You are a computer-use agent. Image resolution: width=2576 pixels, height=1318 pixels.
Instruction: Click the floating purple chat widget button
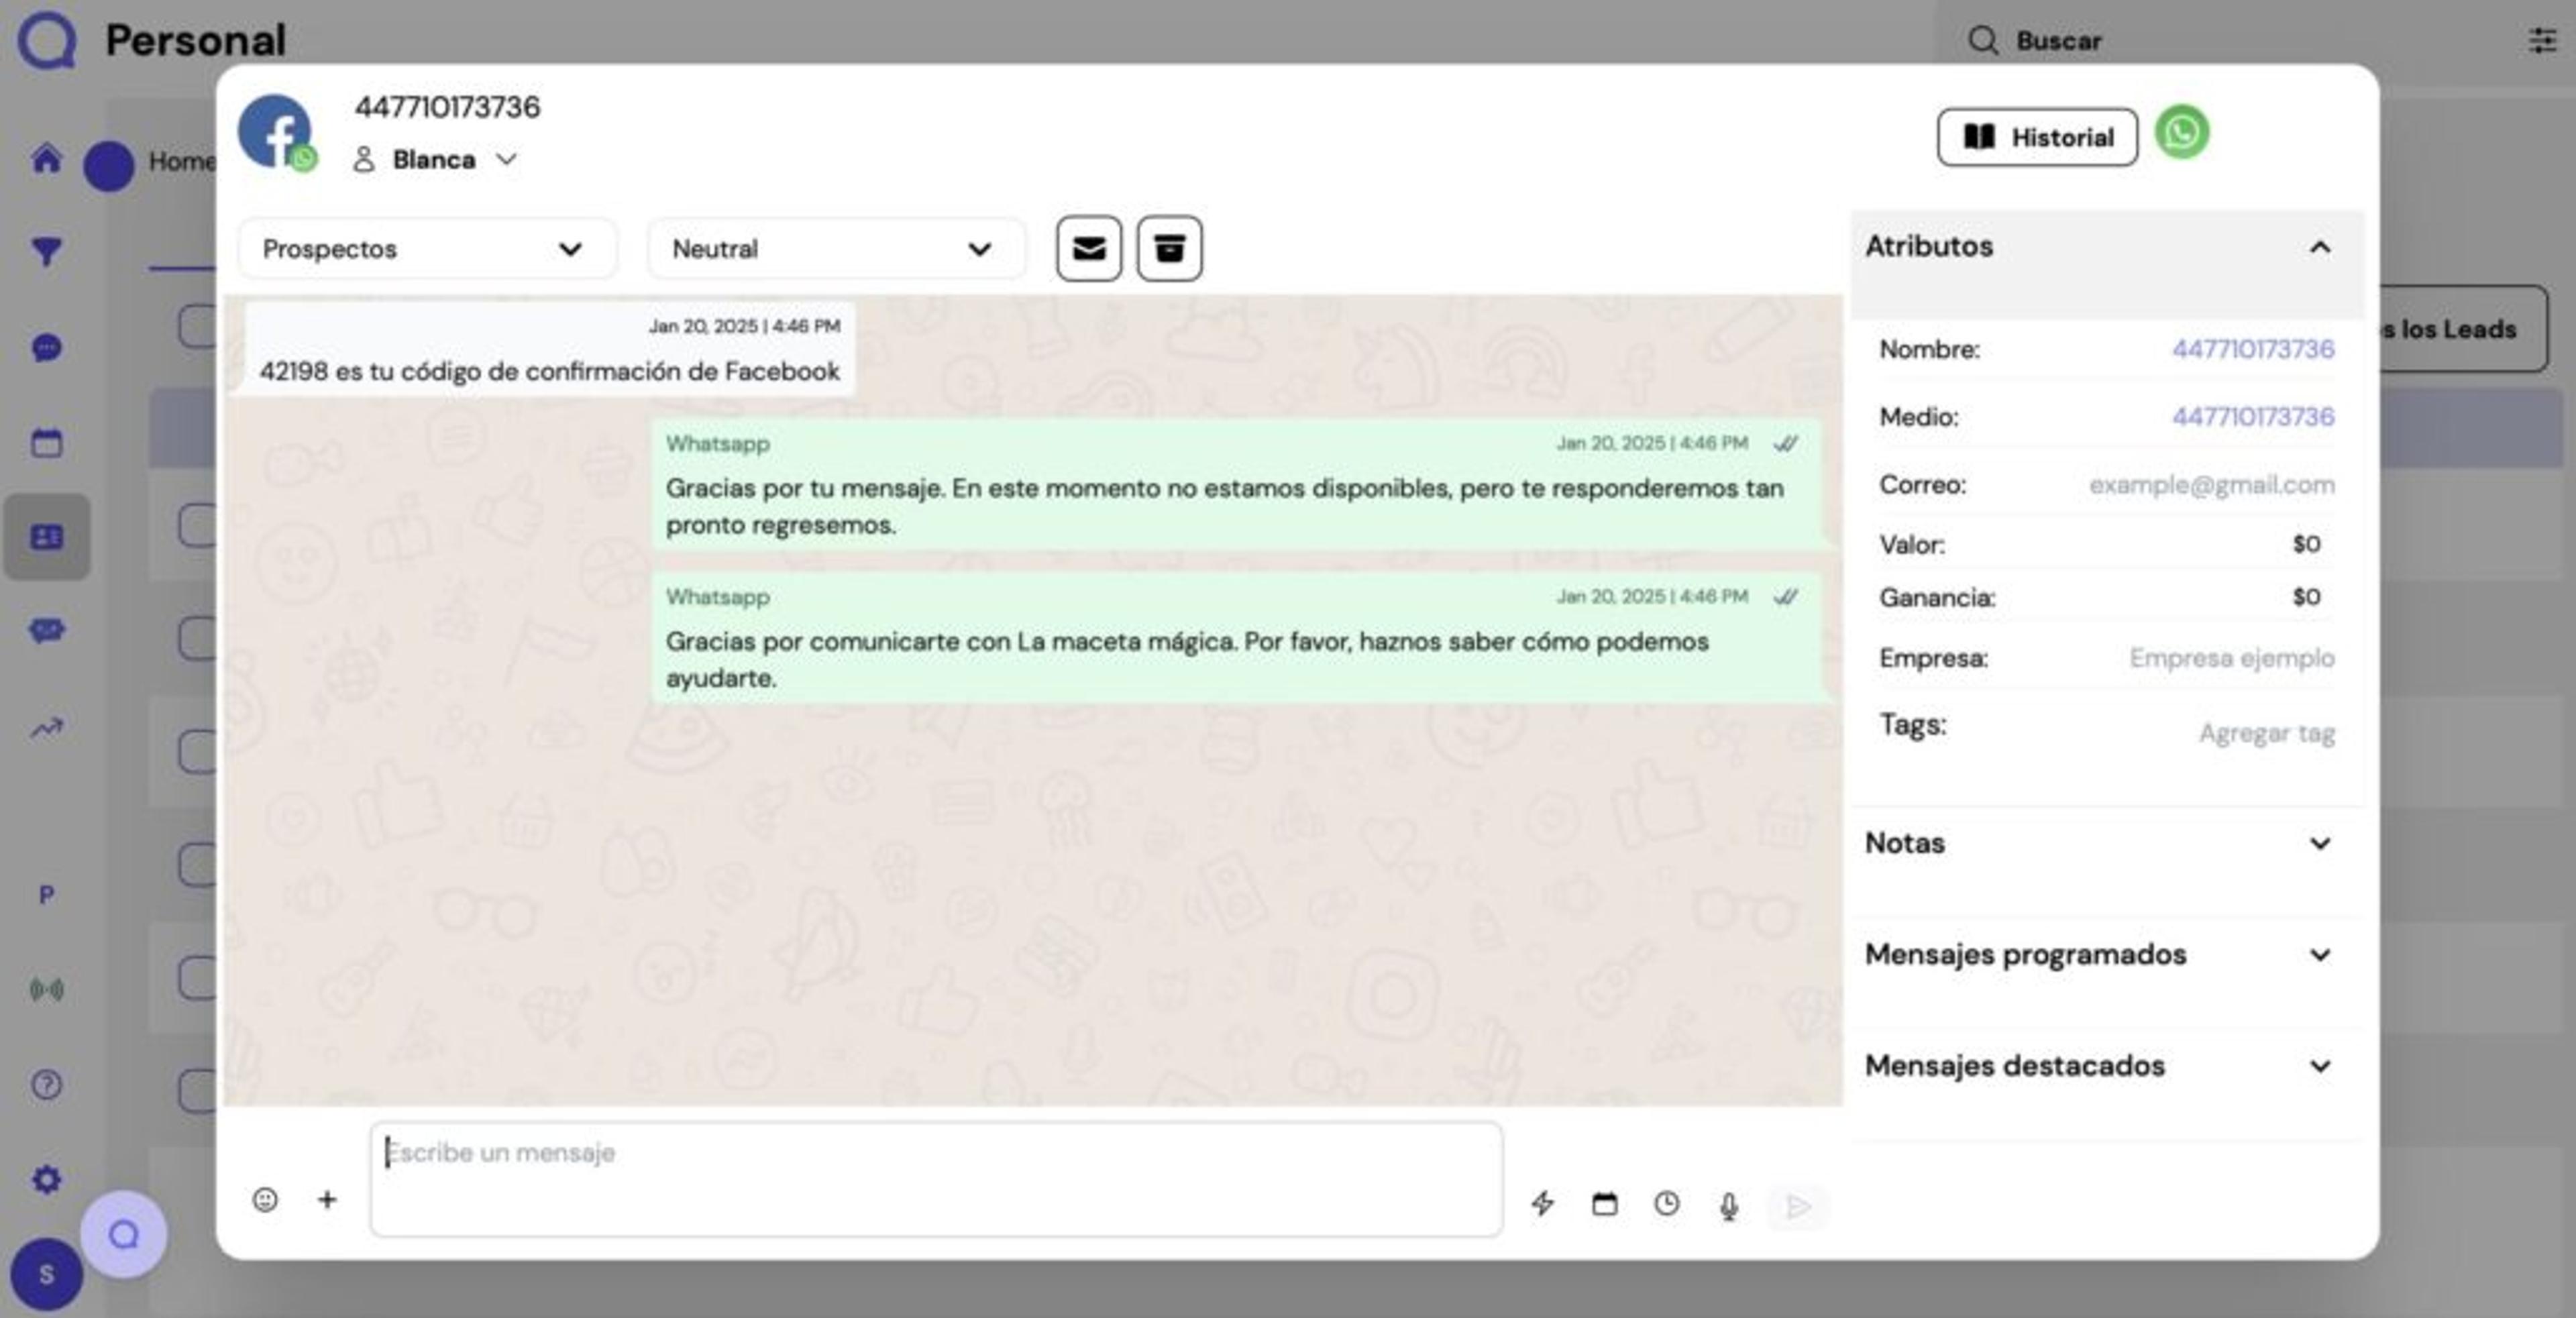pos(124,1234)
